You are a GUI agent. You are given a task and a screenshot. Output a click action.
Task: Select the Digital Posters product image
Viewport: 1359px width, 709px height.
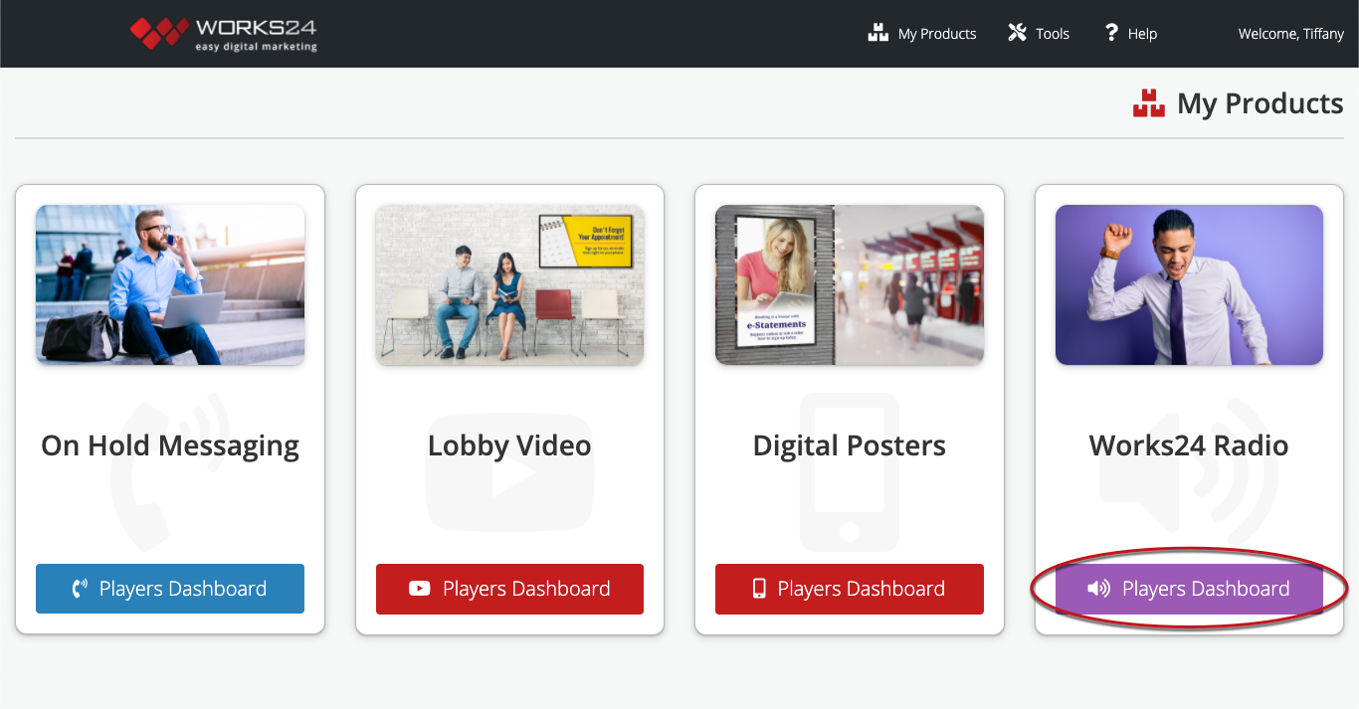(849, 284)
